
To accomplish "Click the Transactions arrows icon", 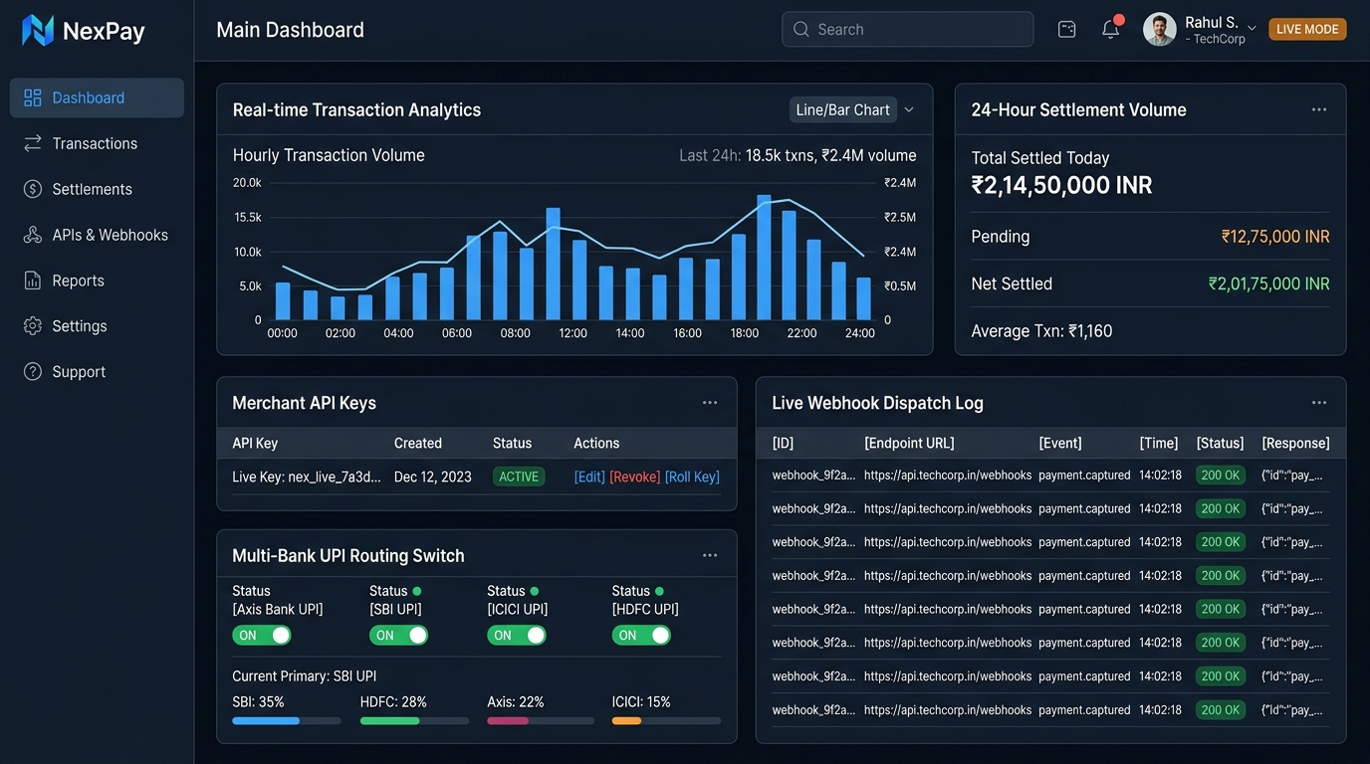I will click(x=33, y=143).
